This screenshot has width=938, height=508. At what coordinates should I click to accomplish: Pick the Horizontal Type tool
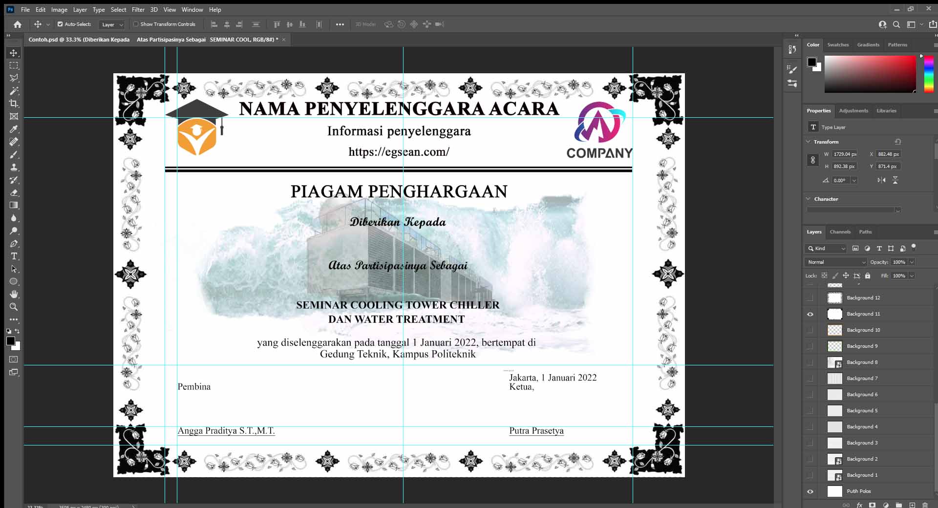pyautogui.click(x=14, y=256)
